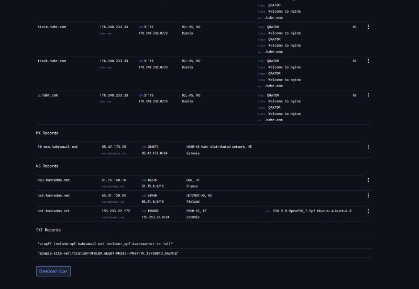Click netblock 159.253.22.0/24
The image size is (419, 289).
(x=155, y=217)
